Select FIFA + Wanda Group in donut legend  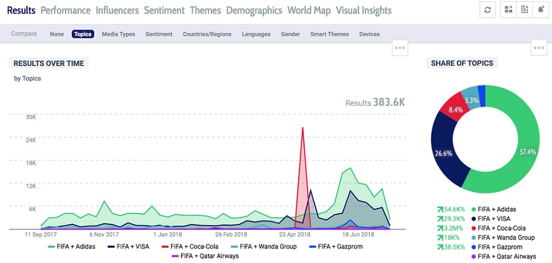coord(502,238)
